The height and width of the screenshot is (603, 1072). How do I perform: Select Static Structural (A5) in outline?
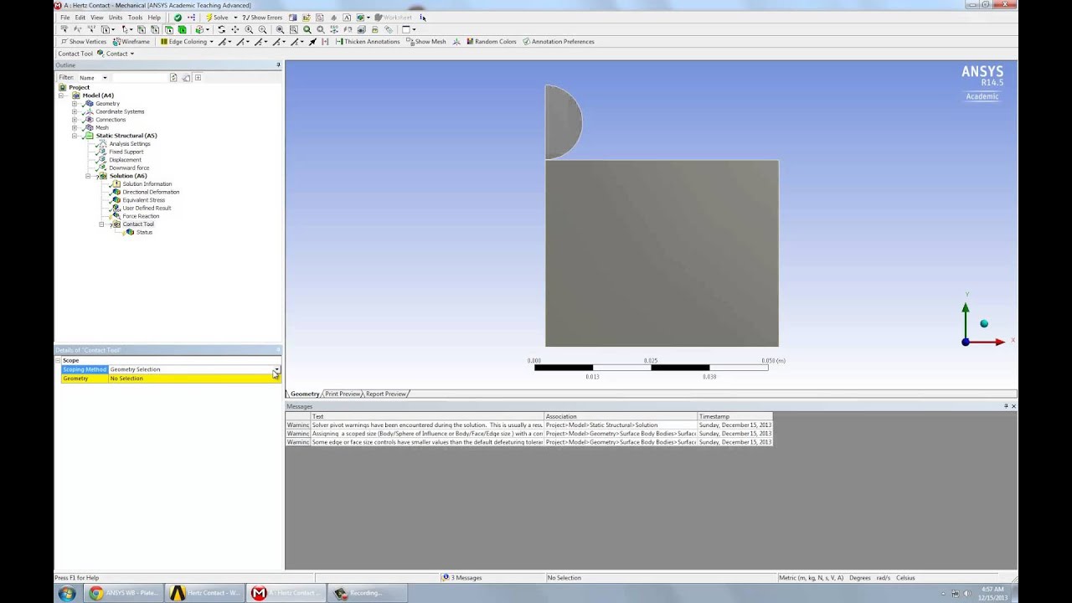[x=126, y=136]
